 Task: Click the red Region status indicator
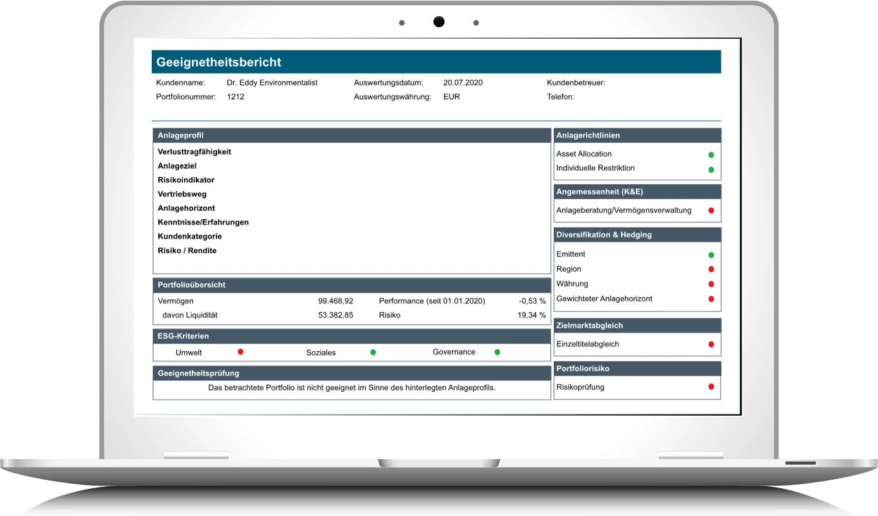(x=711, y=269)
